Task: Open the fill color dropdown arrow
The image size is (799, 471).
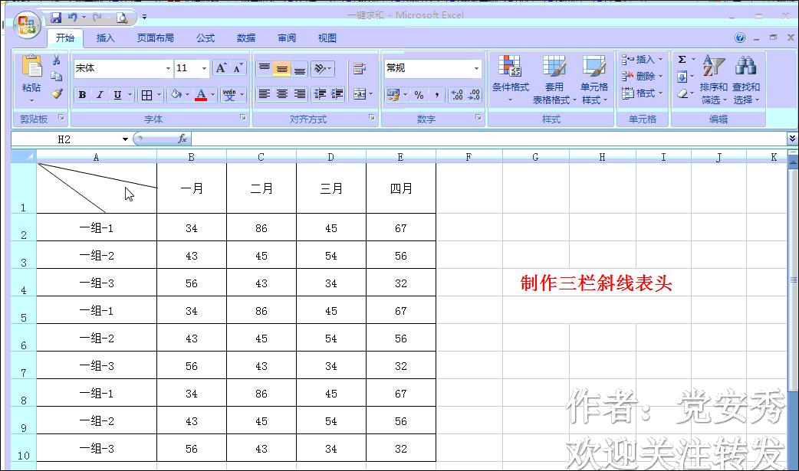Action: (x=188, y=95)
